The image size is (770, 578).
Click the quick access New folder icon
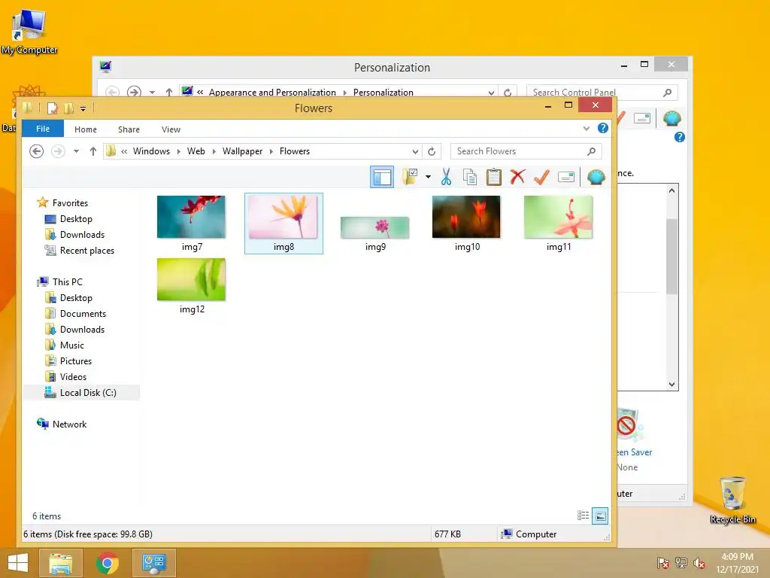(68, 108)
